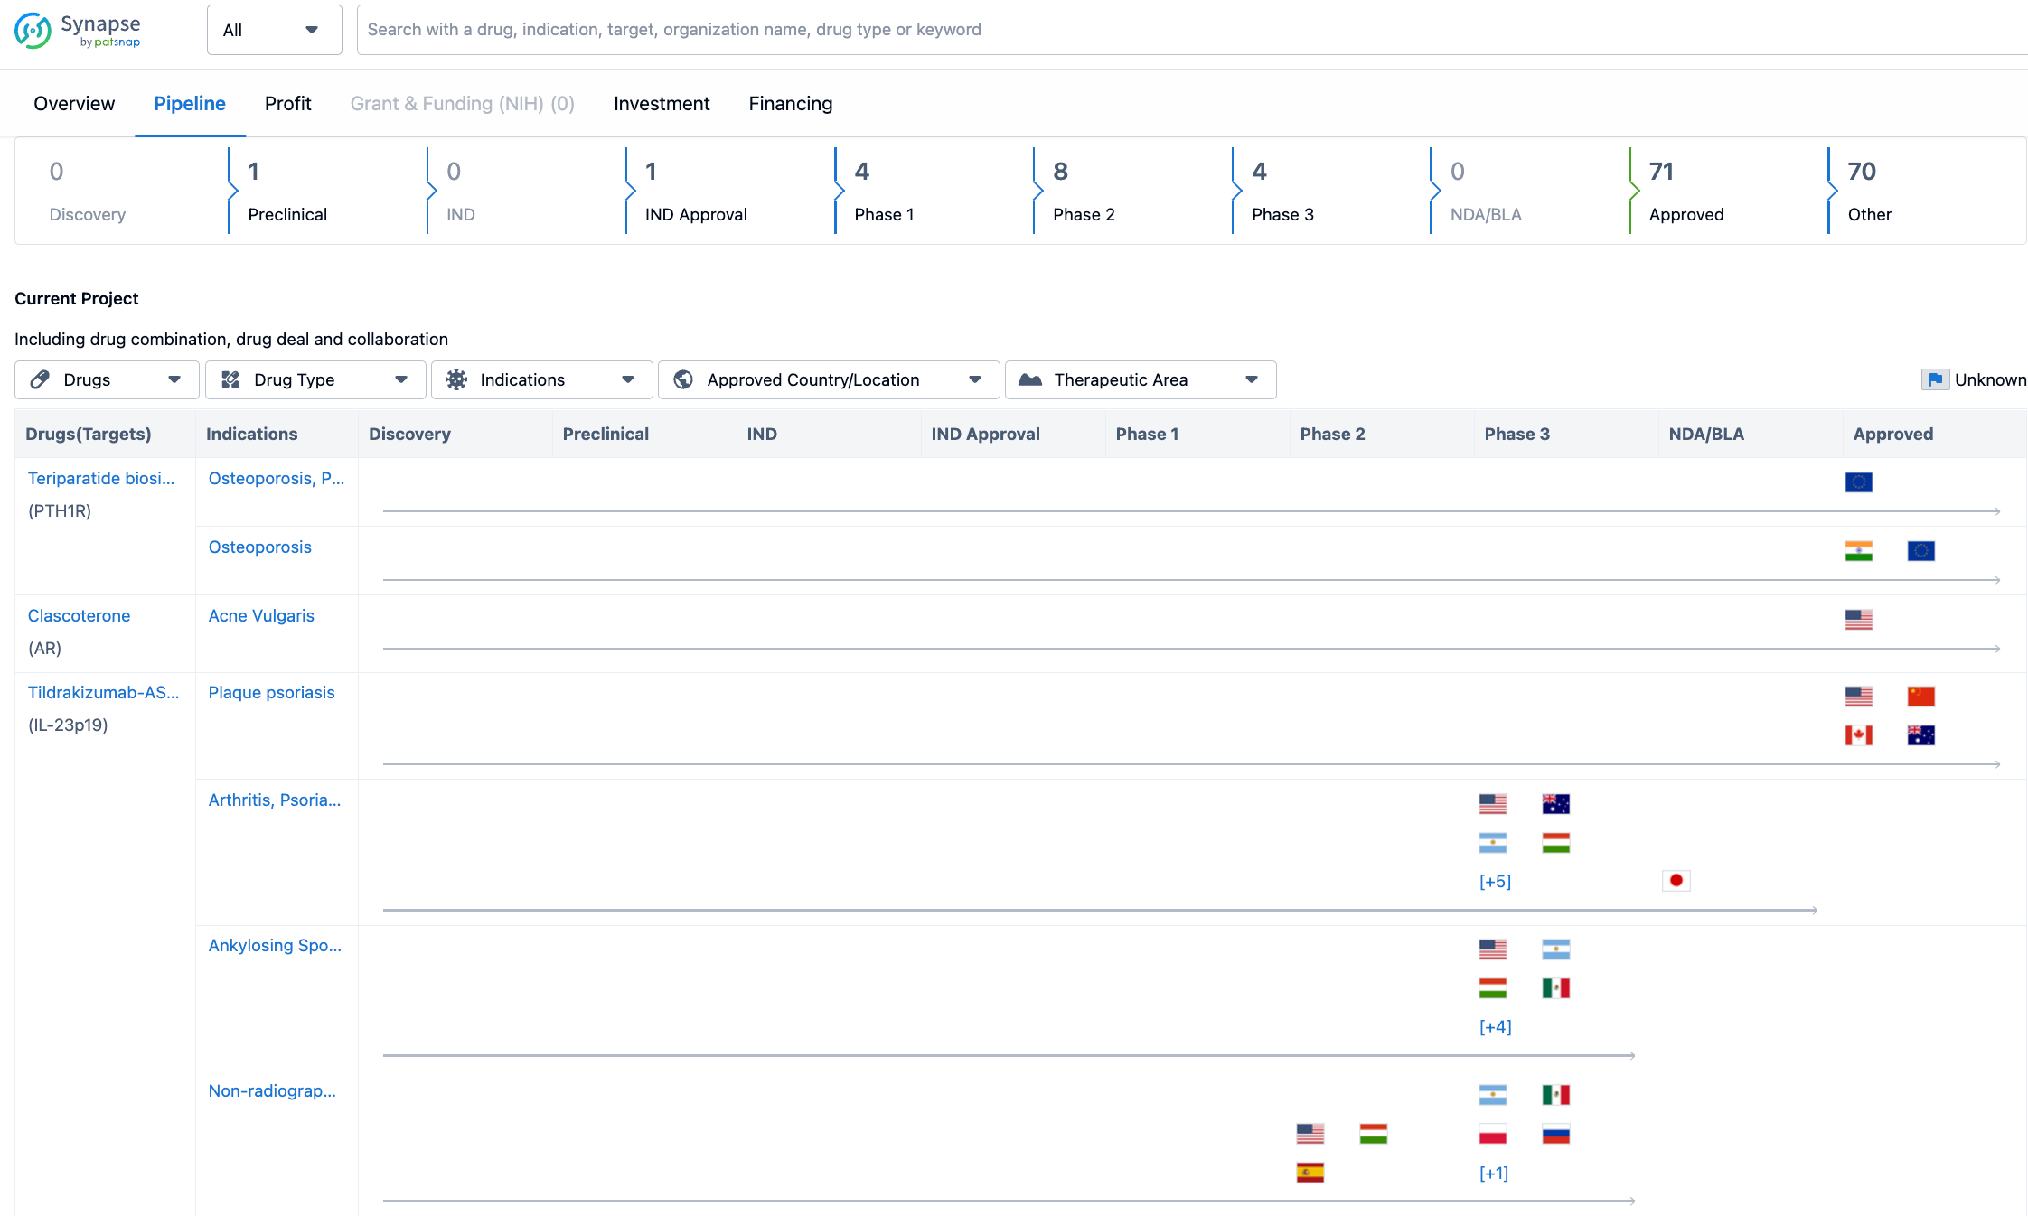
Task: Switch to the Overview tab
Action: 74,104
